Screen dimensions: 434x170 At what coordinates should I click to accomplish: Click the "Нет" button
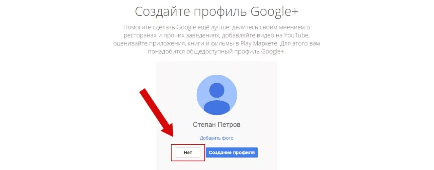pos(188,152)
